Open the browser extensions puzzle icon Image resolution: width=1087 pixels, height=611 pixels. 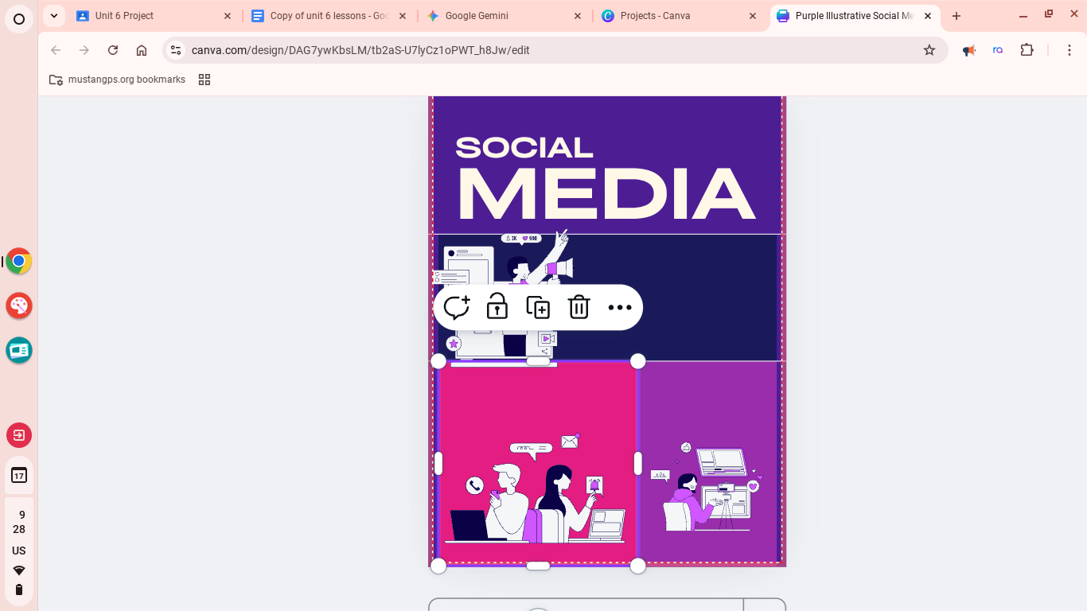tap(1027, 50)
